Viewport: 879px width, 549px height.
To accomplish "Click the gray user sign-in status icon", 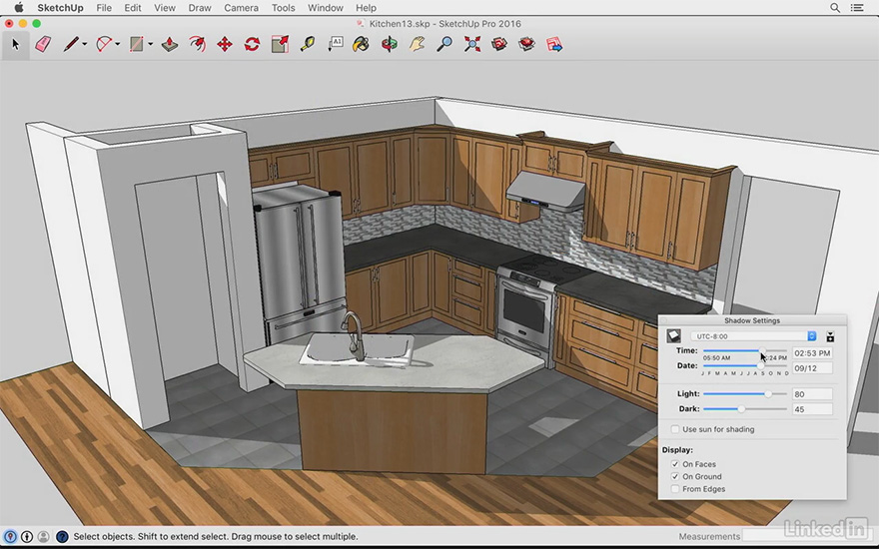I will pos(43,536).
